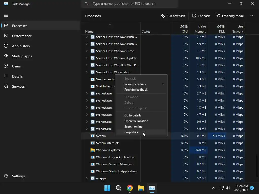
Task: Switch to the Details page
Action: (40, 76)
